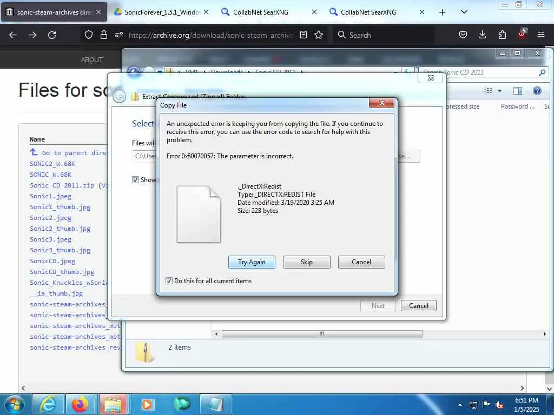This screenshot has height=415, width=554.
Task: Open Sonic2_thumb.jpg link
Action: 60,229
